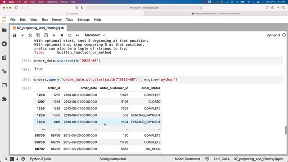Open the JupyterLab Edit menu
The image size is (288, 162).
pyautogui.click(x=23, y=20)
